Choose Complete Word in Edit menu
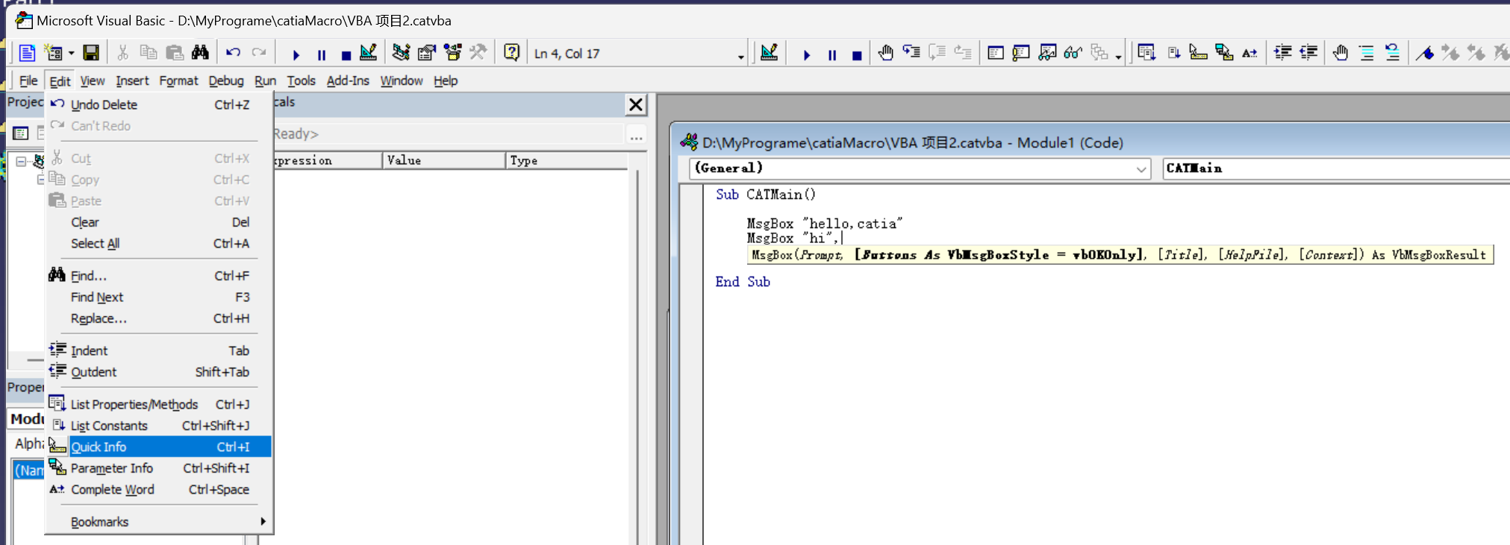Screen dimensions: 1510x545 pyautogui.click(x=158, y=489)
